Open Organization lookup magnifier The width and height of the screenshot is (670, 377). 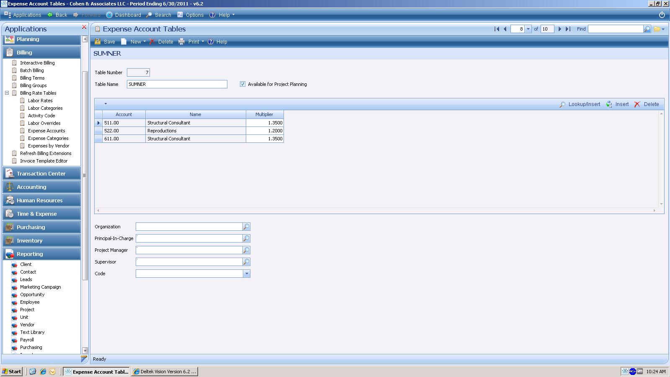tap(246, 227)
